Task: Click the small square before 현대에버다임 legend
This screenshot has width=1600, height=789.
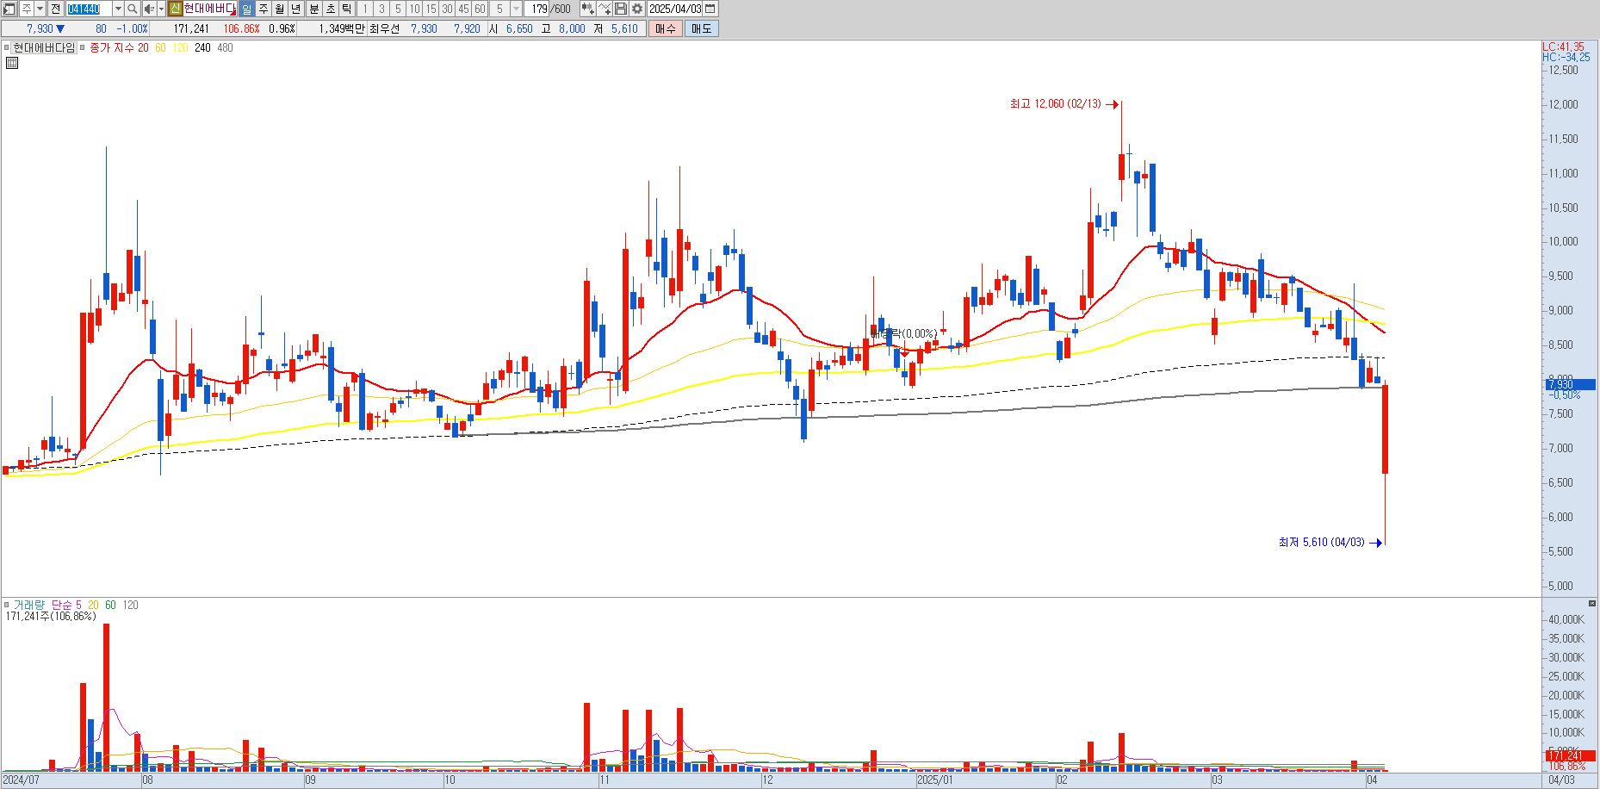Action: (6, 47)
